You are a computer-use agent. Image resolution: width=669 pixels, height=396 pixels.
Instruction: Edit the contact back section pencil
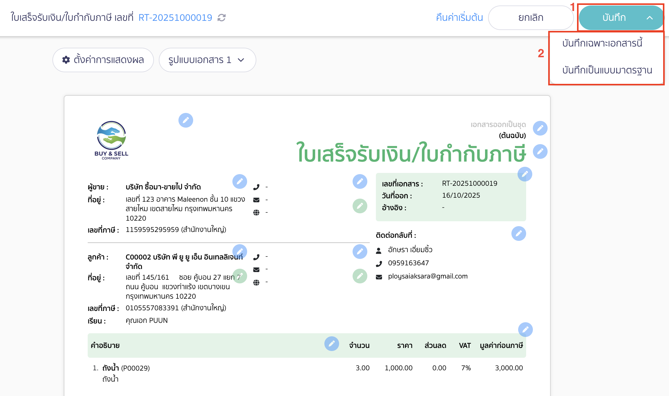[x=518, y=234]
